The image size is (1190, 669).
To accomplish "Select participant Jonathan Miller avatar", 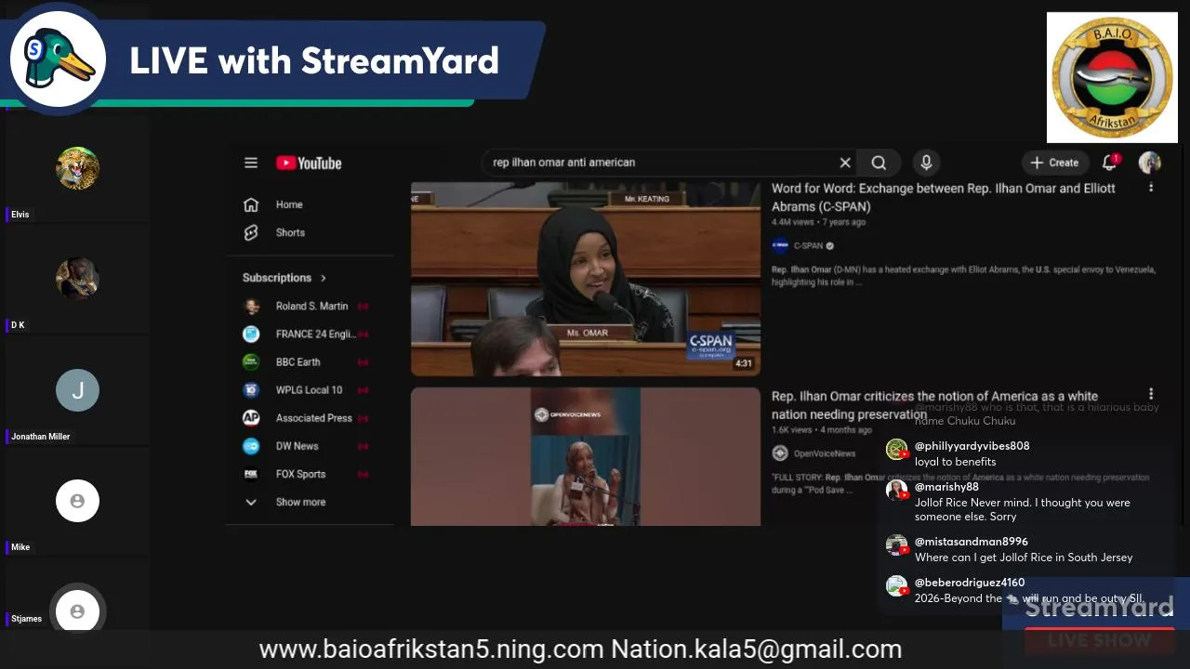I will (77, 390).
